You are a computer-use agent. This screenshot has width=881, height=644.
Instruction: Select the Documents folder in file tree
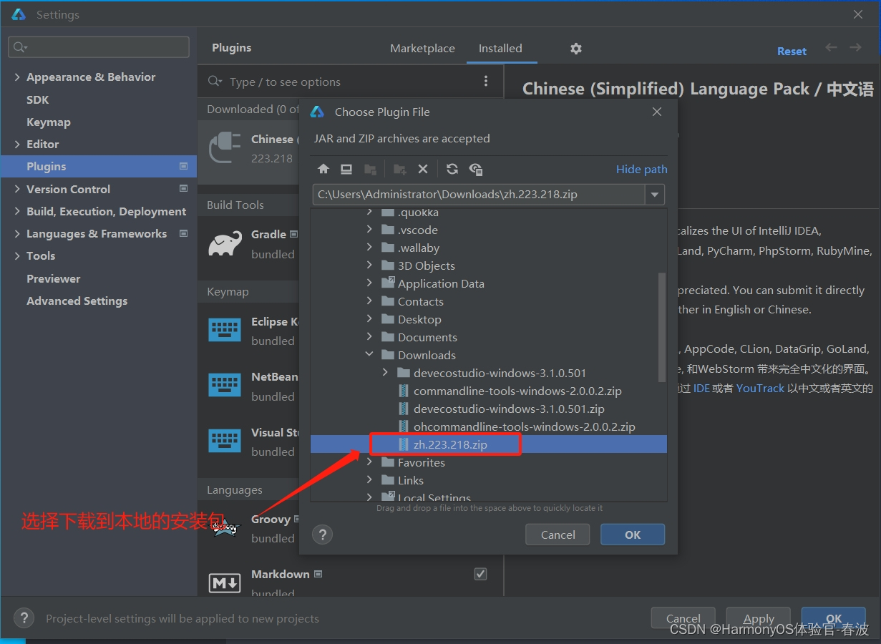[427, 337]
